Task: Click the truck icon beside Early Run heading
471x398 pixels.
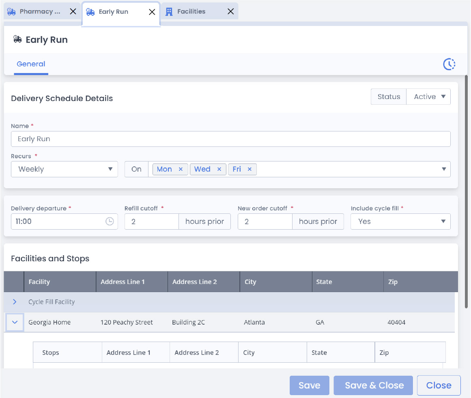Action: coord(17,39)
